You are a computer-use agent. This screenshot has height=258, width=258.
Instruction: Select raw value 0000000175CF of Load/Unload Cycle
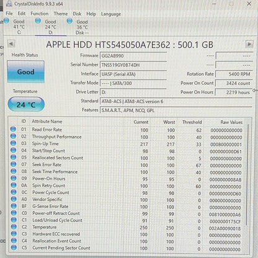click(225, 221)
